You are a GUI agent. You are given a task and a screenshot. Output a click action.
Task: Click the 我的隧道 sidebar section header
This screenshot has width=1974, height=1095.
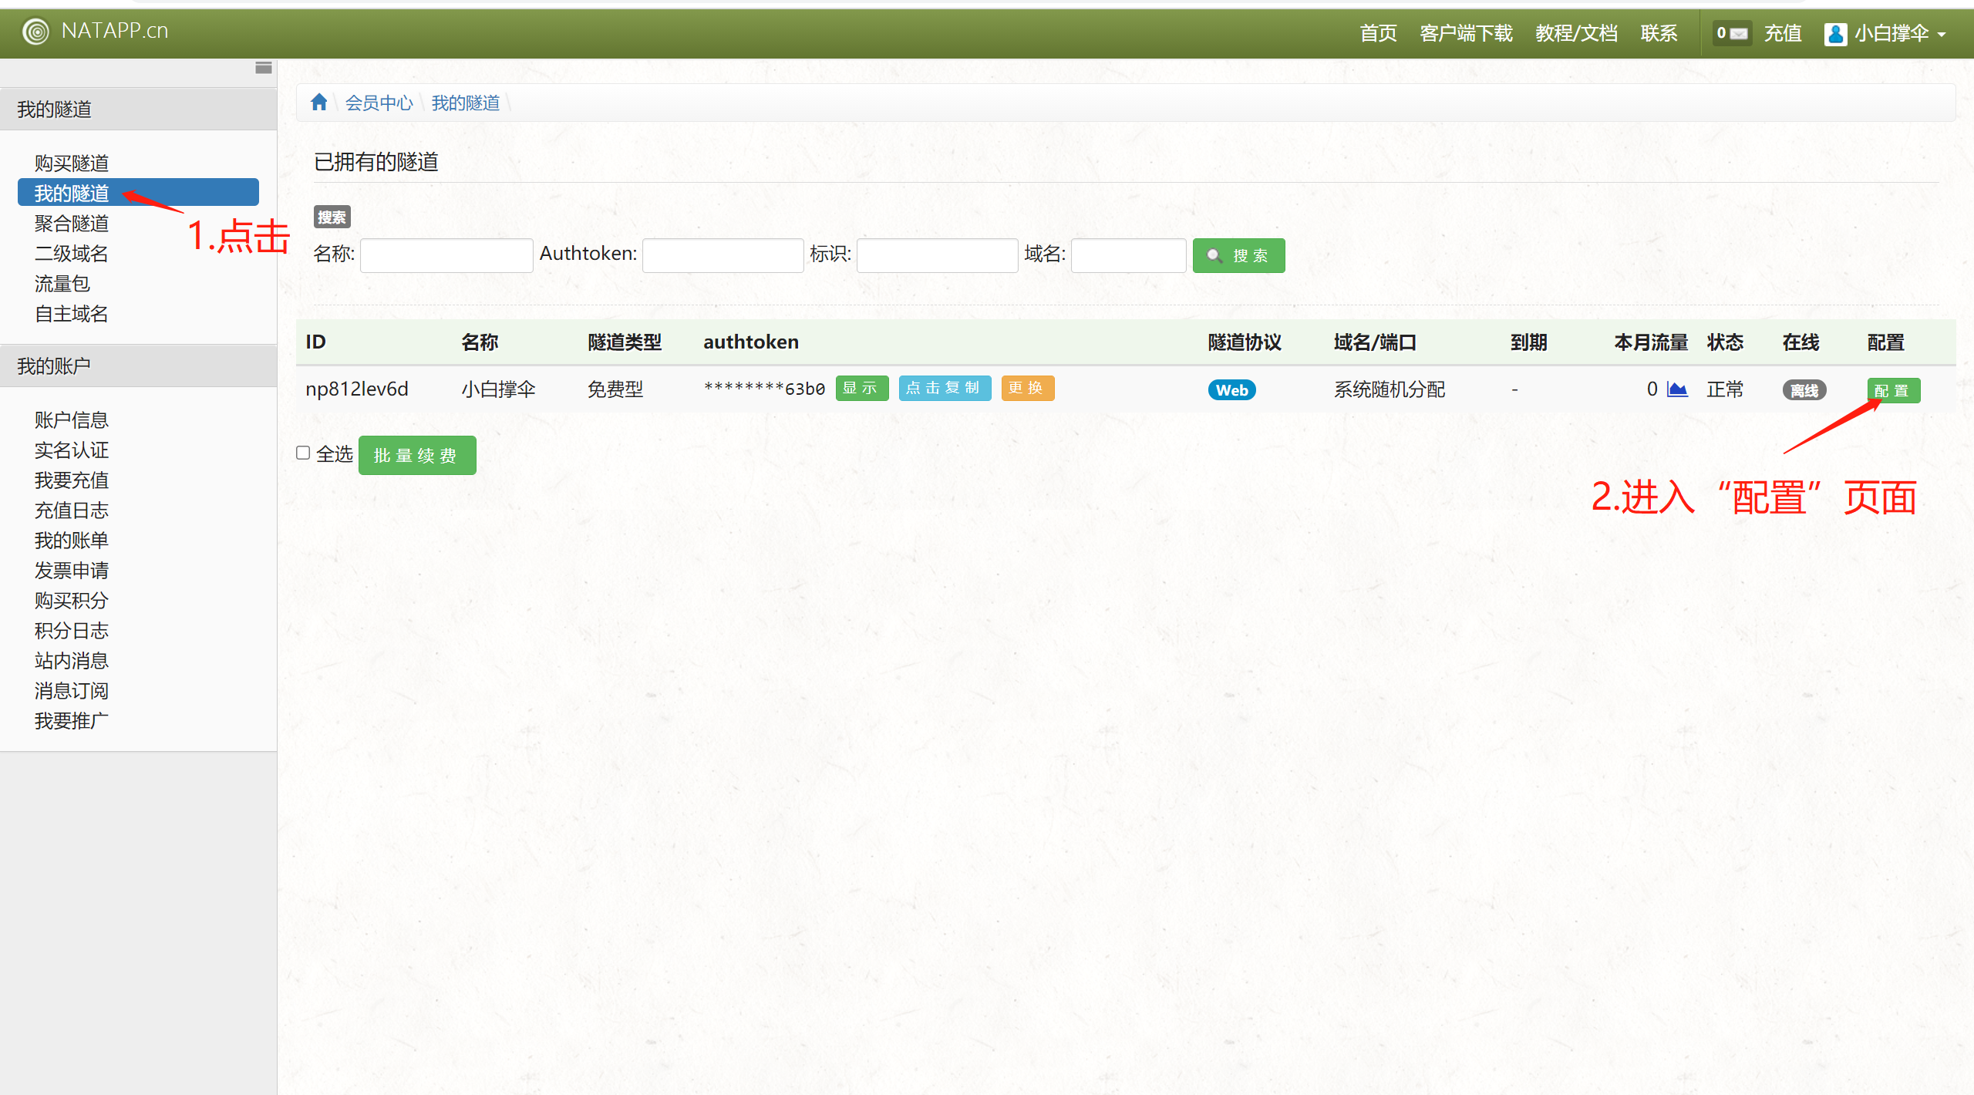tap(138, 109)
